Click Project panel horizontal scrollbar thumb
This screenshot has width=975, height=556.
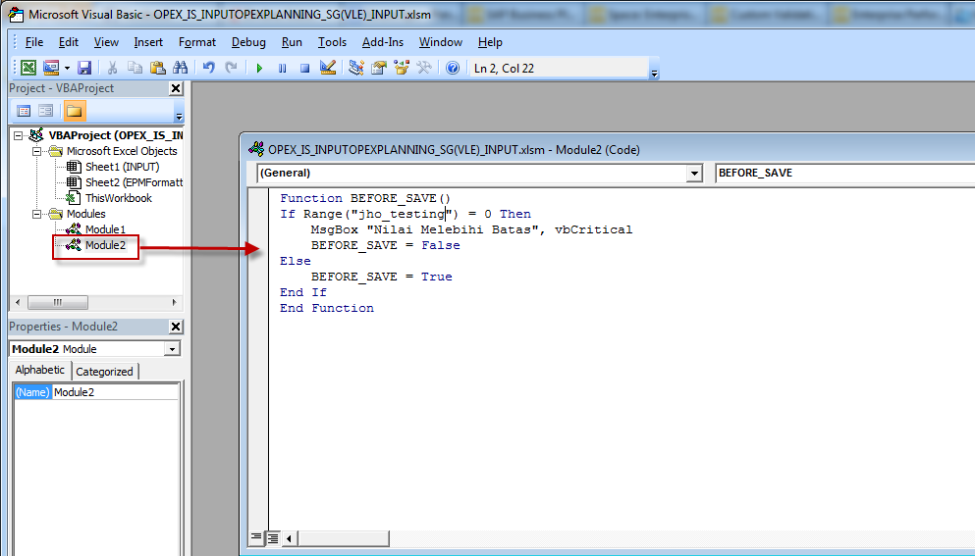pyautogui.click(x=58, y=303)
